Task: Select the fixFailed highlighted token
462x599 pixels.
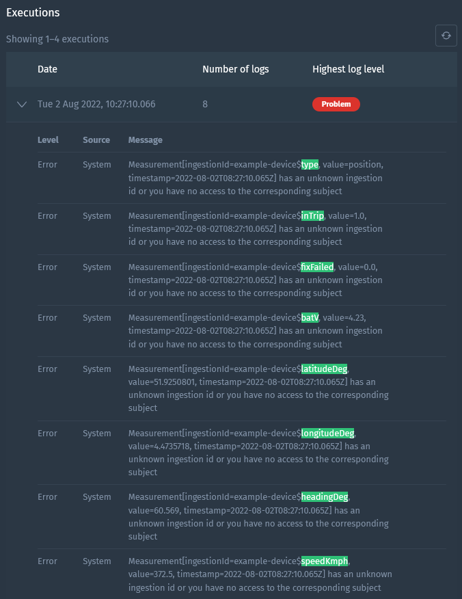Action: coord(316,267)
